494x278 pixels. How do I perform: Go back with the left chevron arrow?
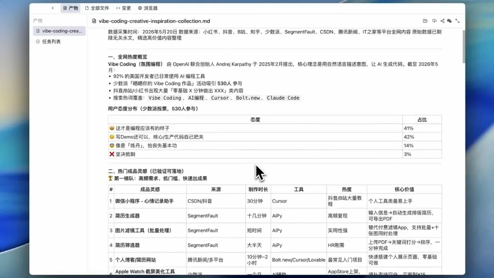click(x=53, y=8)
